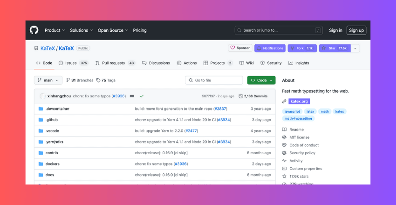Click the math-typesetting topic tag
This screenshot has width=396, height=205.
[x=298, y=118]
